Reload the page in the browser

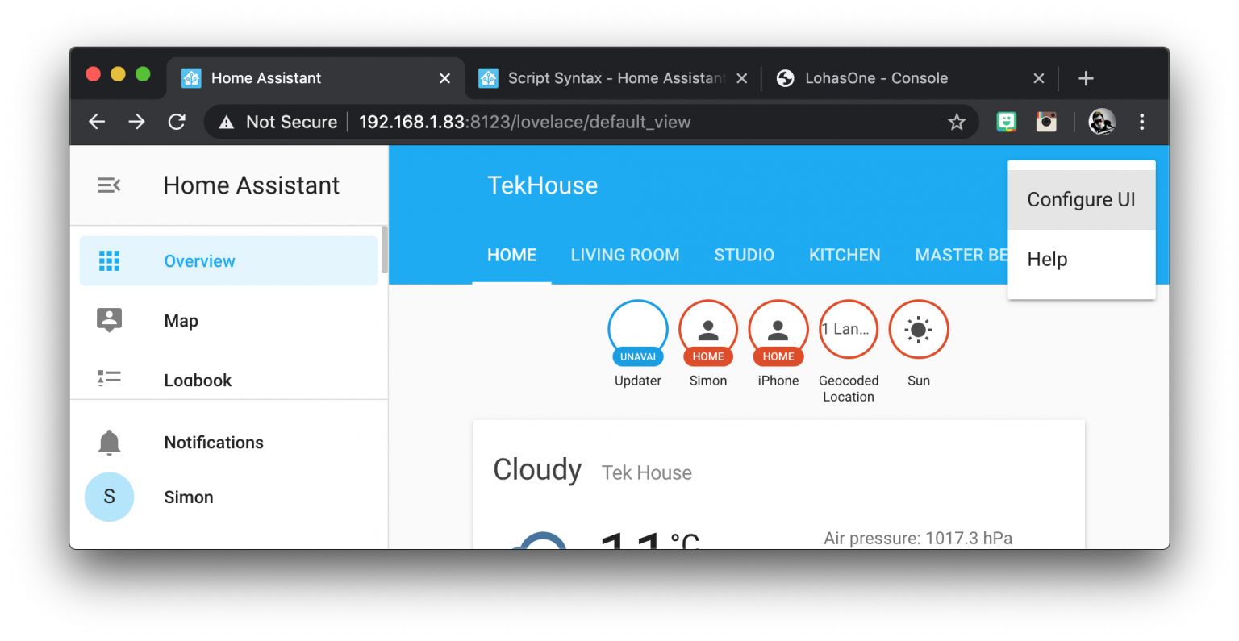[177, 123]
